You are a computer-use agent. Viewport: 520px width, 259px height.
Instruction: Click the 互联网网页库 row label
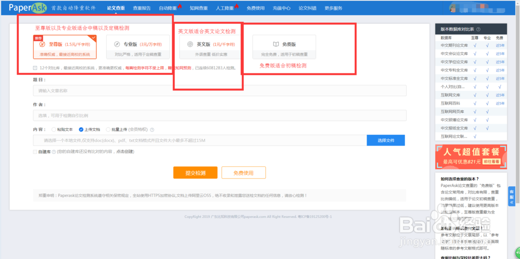(x=452, y=112)
